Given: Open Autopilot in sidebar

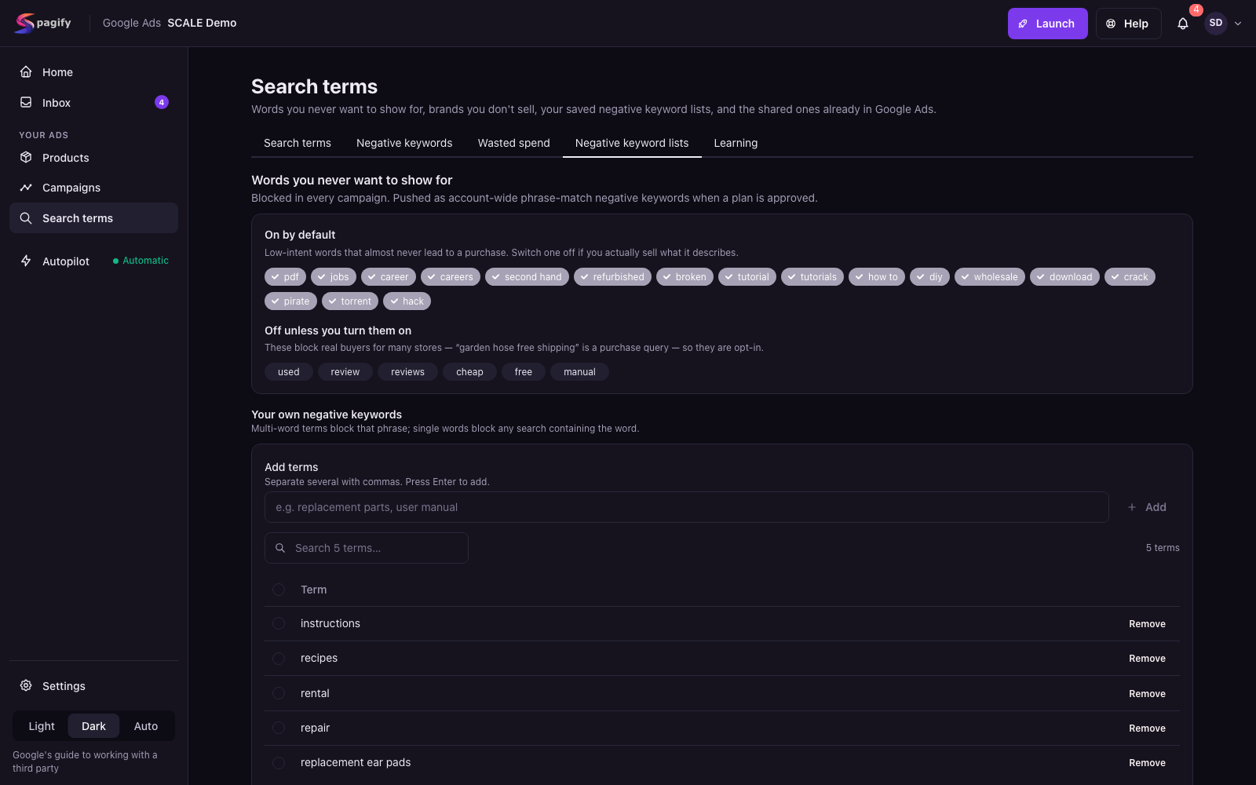Looking at the screenshot, I should click(93, 261).
